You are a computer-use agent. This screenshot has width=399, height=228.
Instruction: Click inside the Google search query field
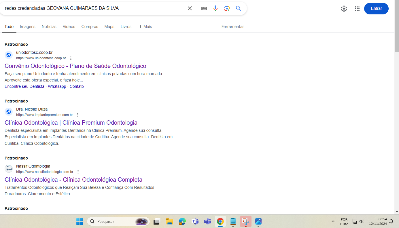coord(92,8)
